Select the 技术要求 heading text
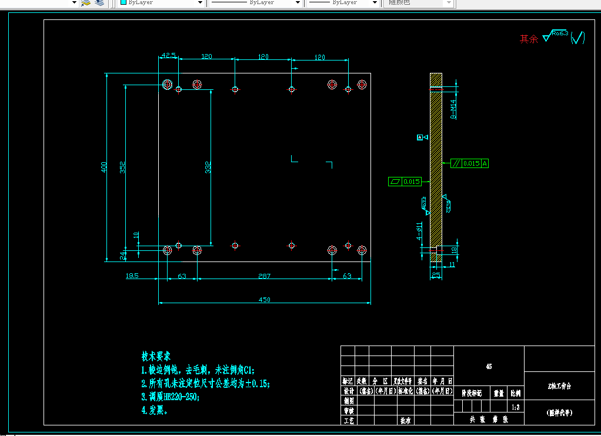601x436 pixels. point(156,356)
